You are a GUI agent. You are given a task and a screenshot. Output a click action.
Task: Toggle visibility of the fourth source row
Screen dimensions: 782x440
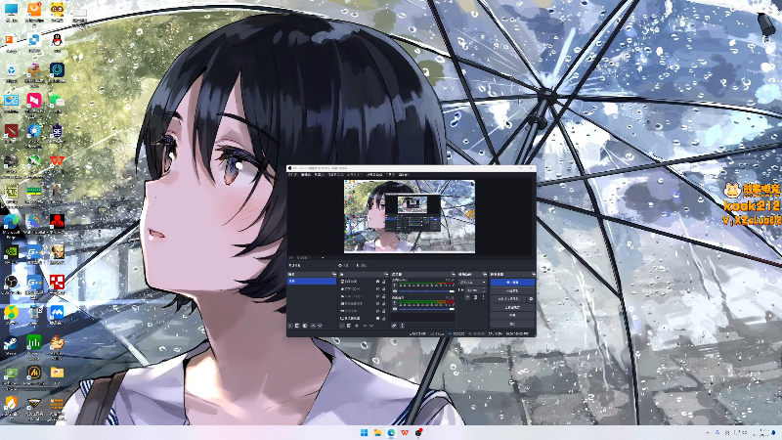(x=377, y=303)
